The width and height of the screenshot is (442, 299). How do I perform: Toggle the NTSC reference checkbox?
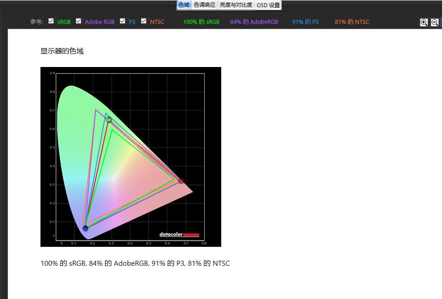pyautogui.click(x=143, y=21)
